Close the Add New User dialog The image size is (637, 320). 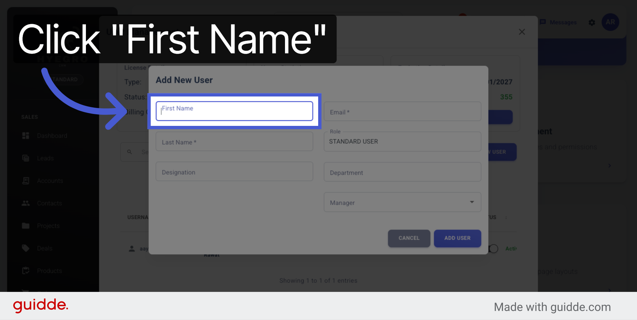click(522, 31)
